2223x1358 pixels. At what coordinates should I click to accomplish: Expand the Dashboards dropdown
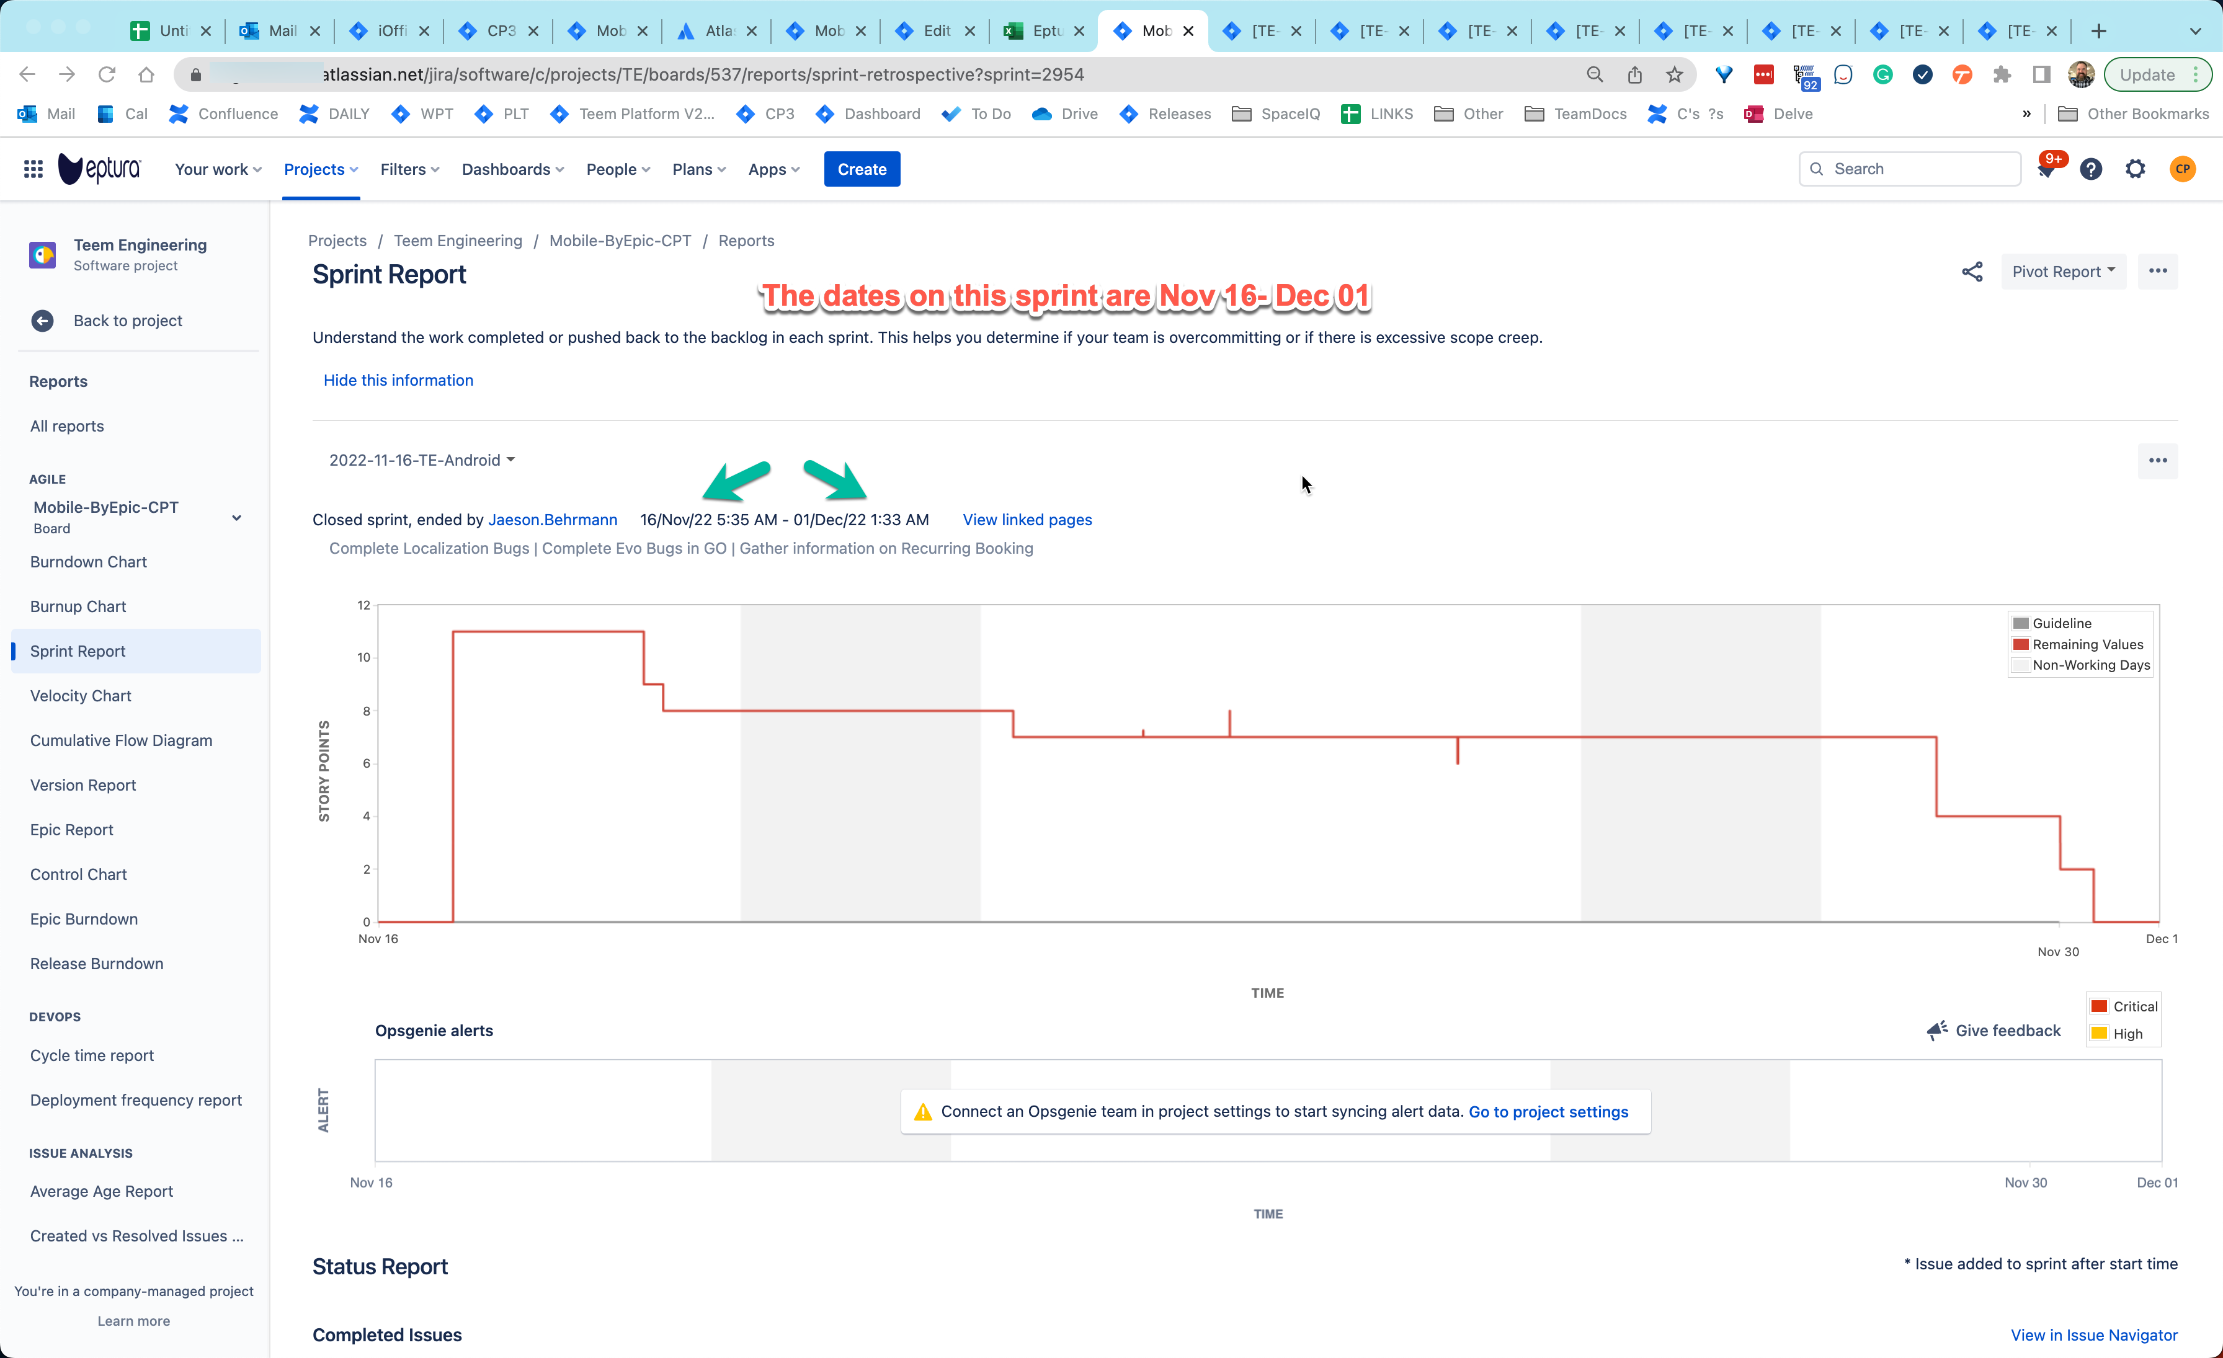click(512, 169)
